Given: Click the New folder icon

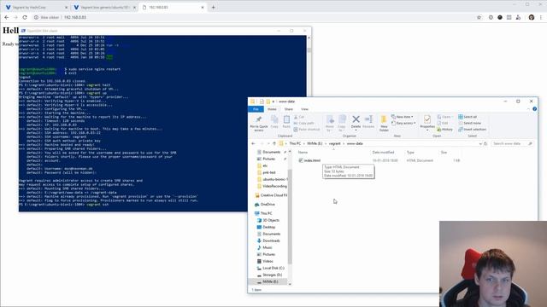Looking at the screenshot, I should click(x=384, y=119).
